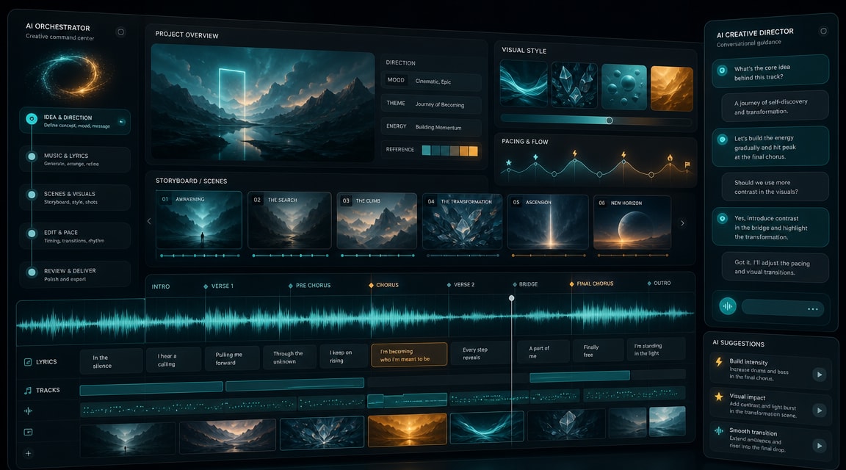
Task: Click the Mood value Cinematic, Epic
Action: coord(433,82)
